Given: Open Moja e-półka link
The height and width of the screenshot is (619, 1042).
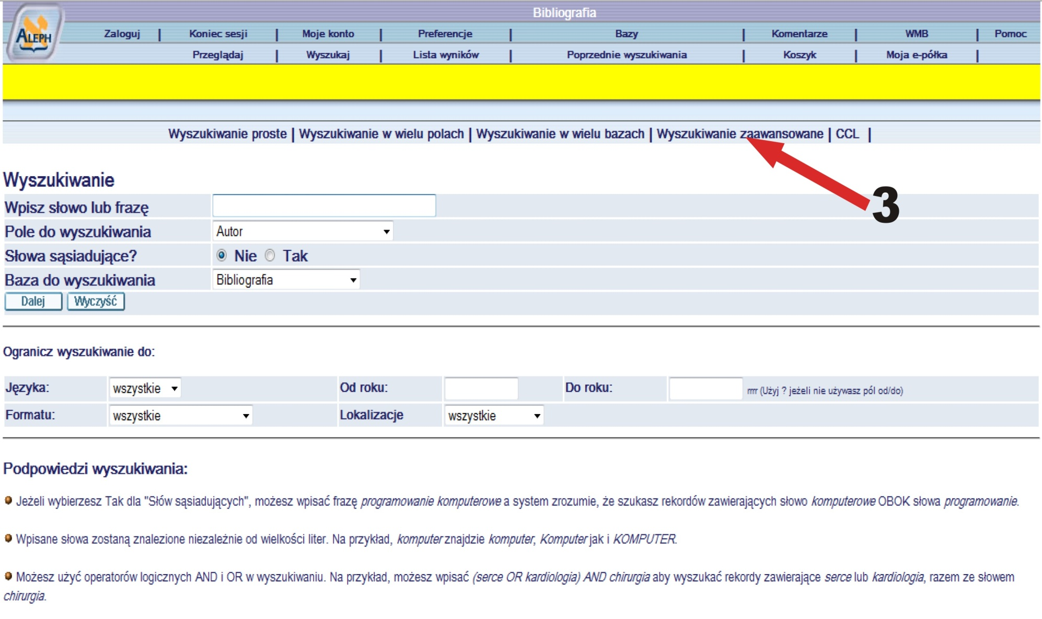Looking at the screenshot, I should (x=917, y=55).
